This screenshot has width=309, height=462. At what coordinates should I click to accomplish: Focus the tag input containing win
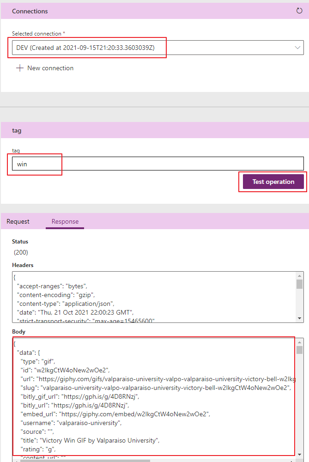tap(157, 164)
